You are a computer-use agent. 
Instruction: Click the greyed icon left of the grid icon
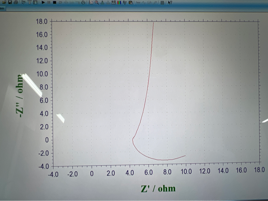(x=155, y=2)
